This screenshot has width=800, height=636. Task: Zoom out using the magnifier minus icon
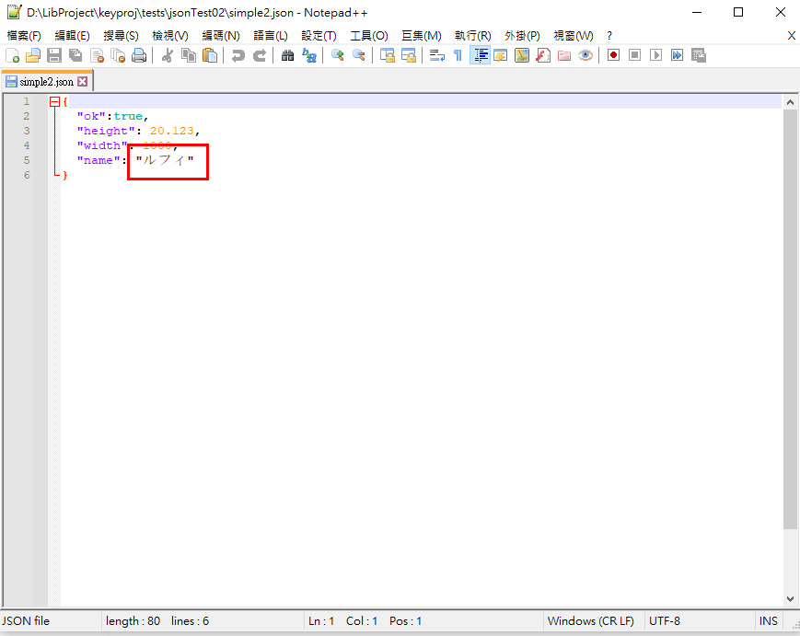(359, 55)
